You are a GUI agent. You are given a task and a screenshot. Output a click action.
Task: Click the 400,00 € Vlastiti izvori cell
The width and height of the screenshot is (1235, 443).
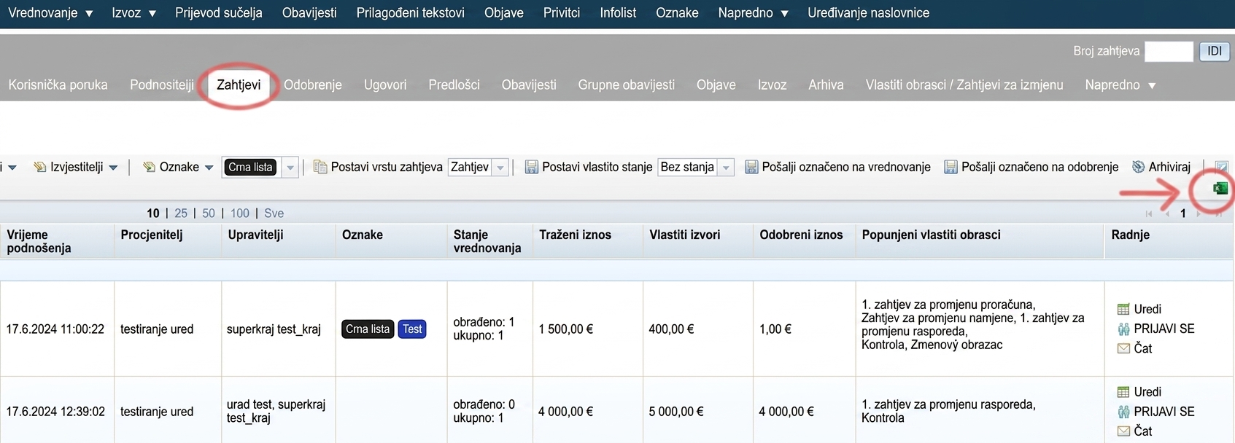coord(671,329)
